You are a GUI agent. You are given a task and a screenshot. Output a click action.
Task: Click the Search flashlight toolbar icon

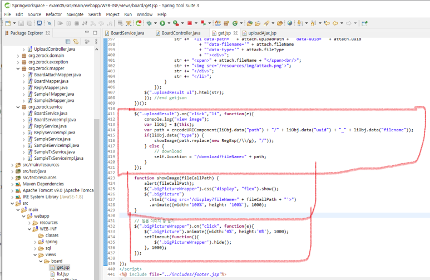click(x=266, y=23)
